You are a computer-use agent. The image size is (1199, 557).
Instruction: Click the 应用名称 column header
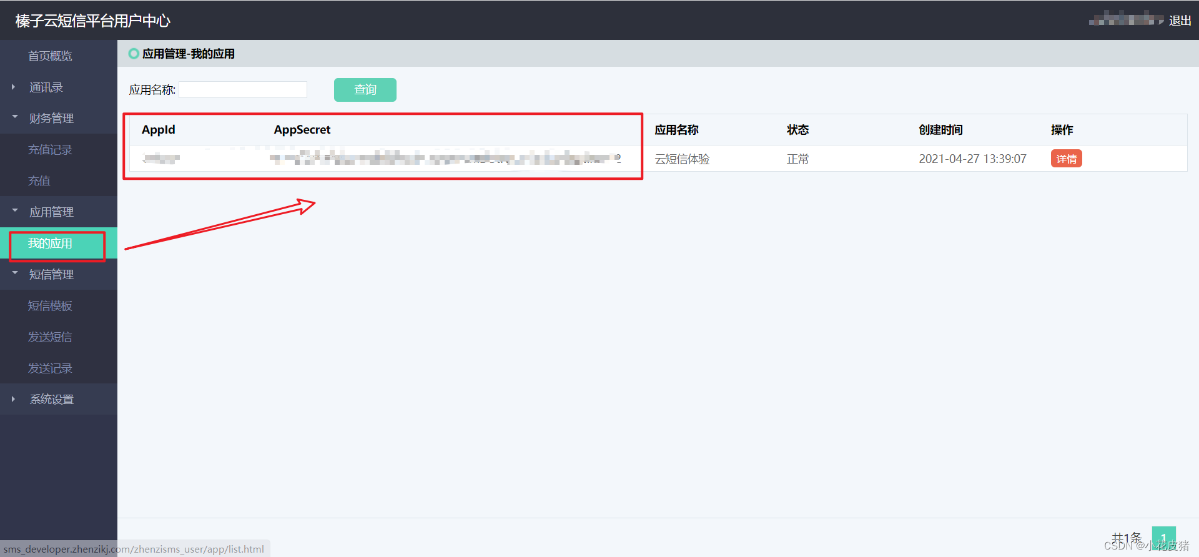(676, 130)
